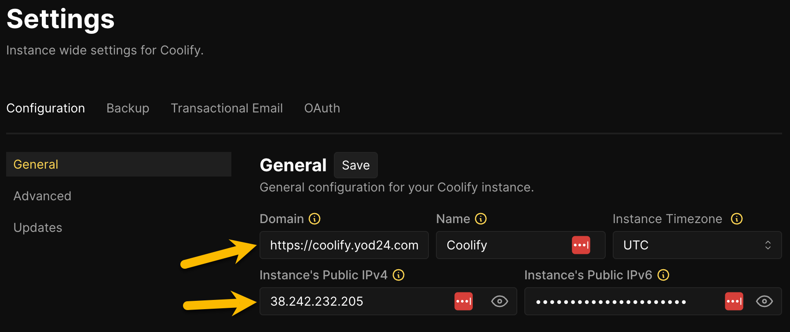The height and width of the screenshot is (332, 790).
Task: Open the Transactional Email tab
Action: click(x=227, y=108)
